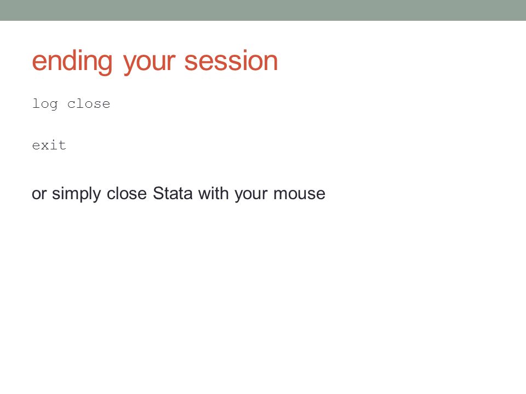Image resolution: width=526 pixels, height=394 pixels.
Task: Click 'close' in the Stata sentence
Action: coord(127,193)
